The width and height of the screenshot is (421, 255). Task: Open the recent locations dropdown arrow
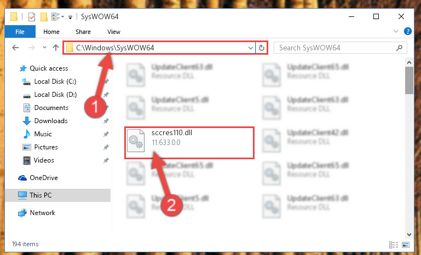[x=44, y=48]
